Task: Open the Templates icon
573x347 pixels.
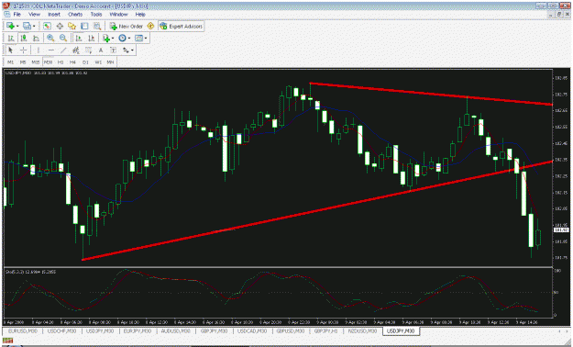Action: 138,38
